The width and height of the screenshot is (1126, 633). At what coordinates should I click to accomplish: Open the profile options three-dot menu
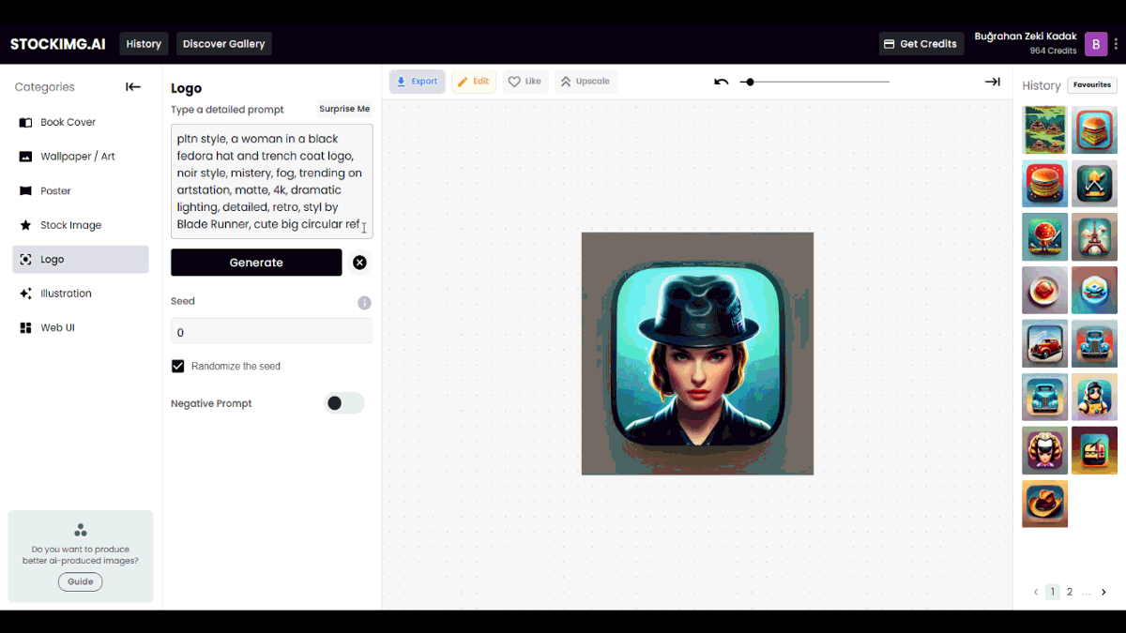(x=1116, y=43)
